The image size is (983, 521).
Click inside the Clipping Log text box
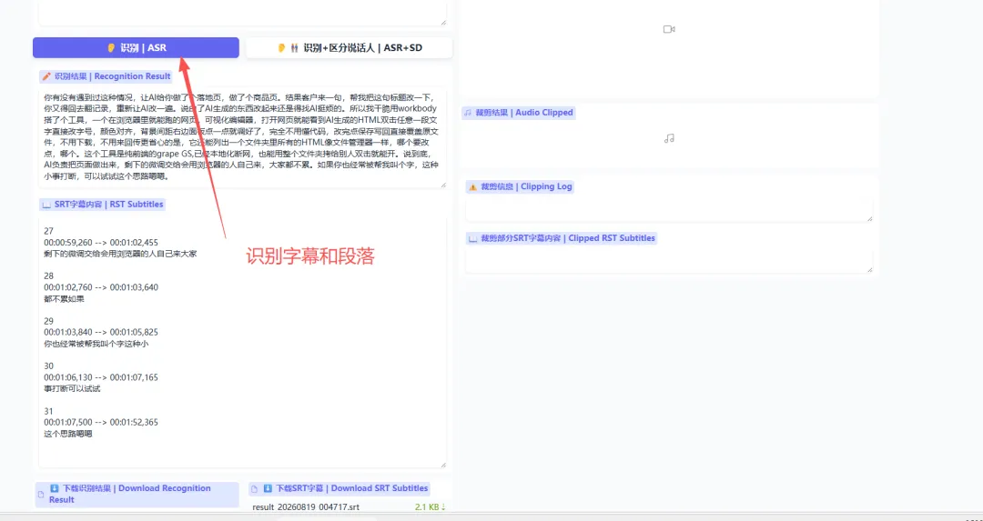(x=669, y=211)
